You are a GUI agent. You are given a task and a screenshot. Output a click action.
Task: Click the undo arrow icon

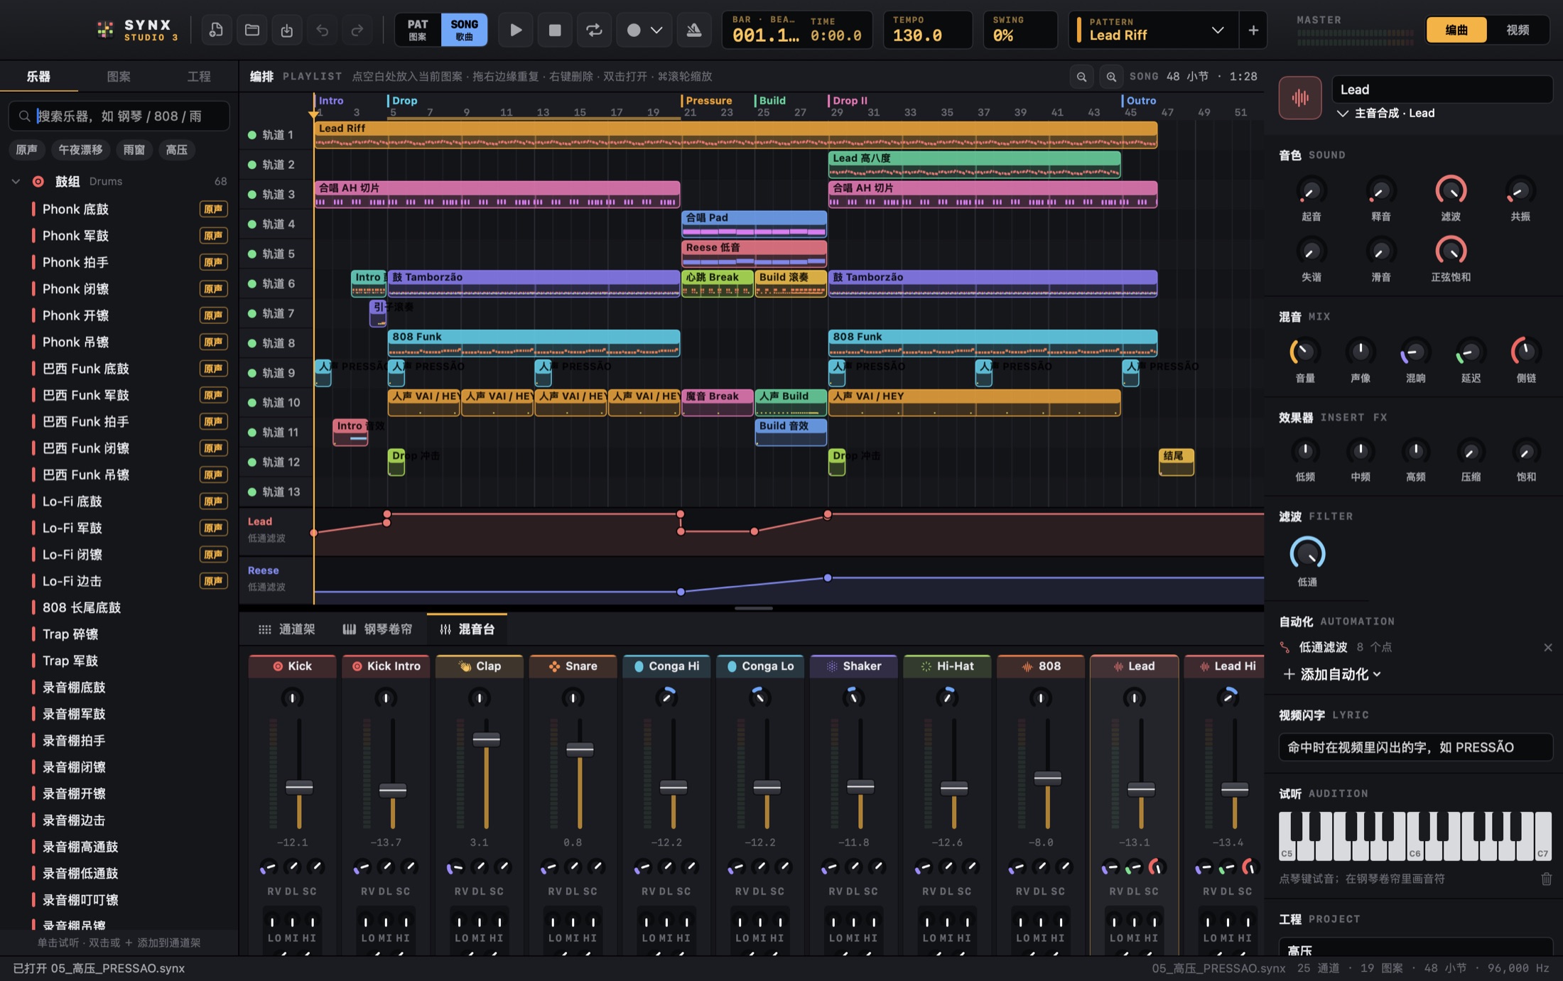click(x=322, y=30)
